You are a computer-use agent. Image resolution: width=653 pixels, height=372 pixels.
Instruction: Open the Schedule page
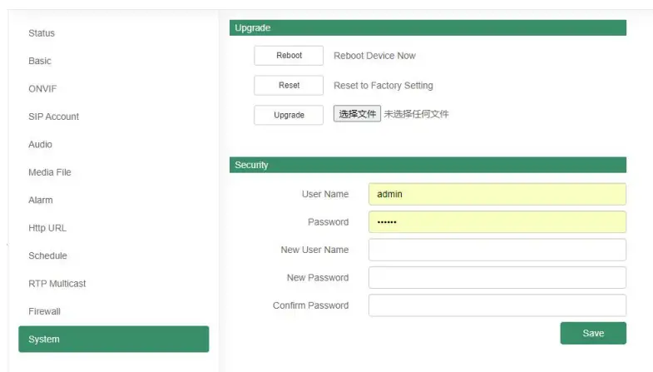[x=47, y=255]
